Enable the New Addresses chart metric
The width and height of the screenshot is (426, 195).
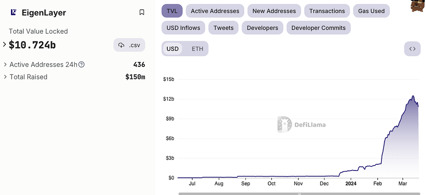point(274,11)
